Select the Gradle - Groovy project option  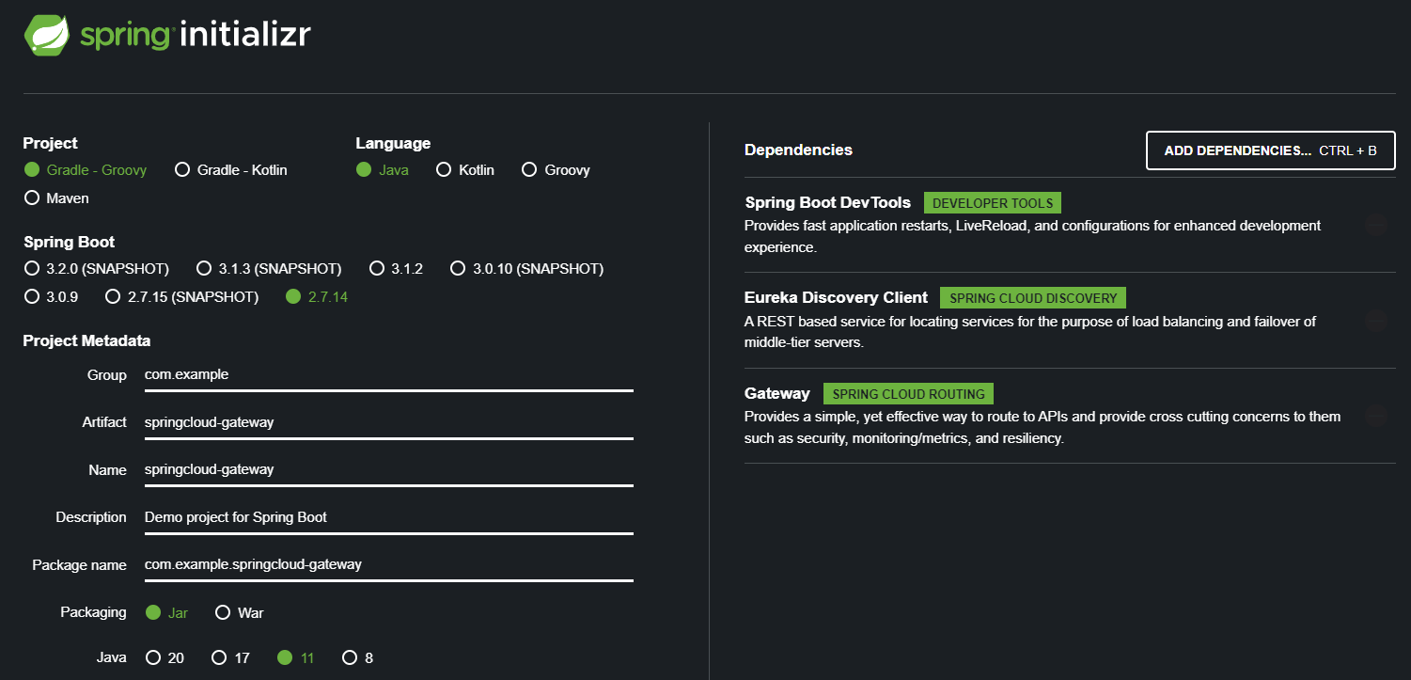click(x=86, y=170)
